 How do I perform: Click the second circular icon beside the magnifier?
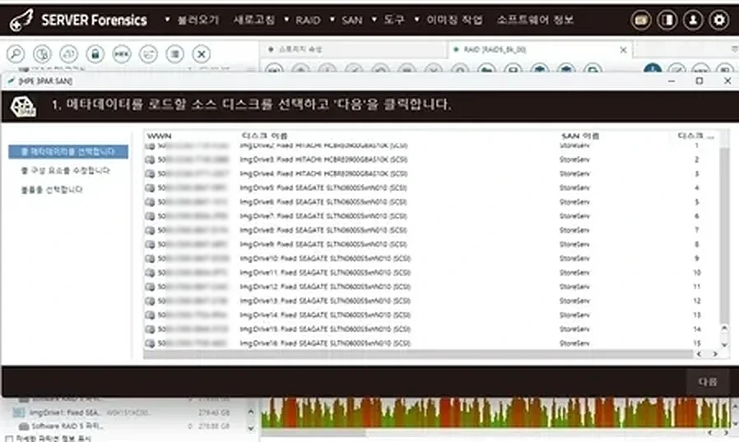coord(42,53)
